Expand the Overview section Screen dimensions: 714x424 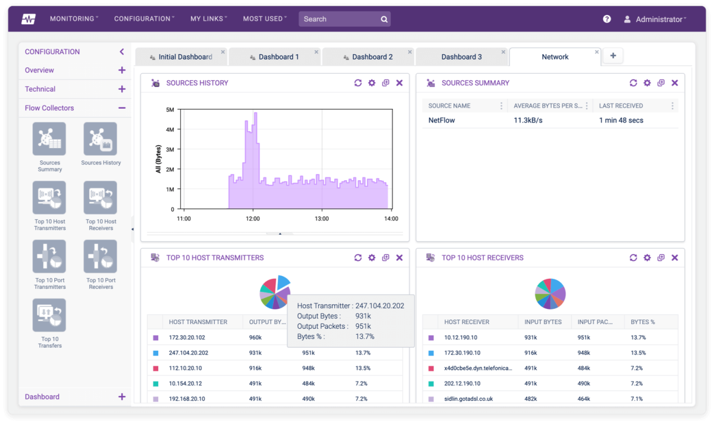(122, 70)
